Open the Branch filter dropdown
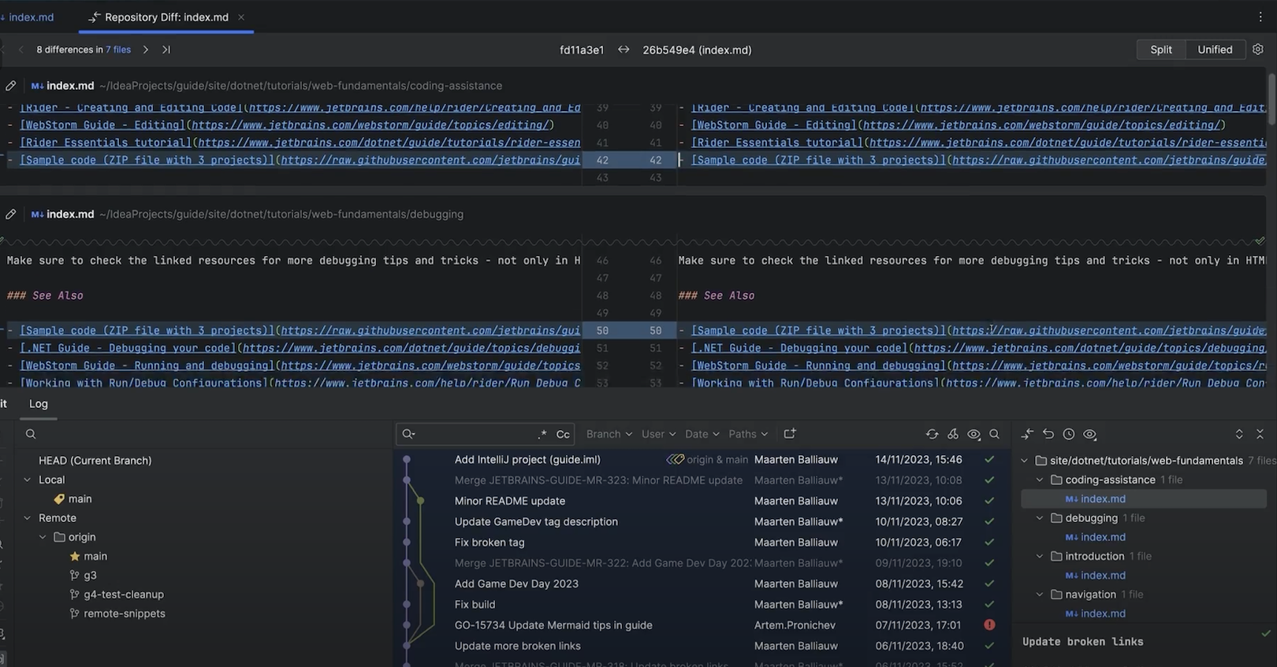The width and height of the screenshot is (1277, 667). click(x=609, y=434)
